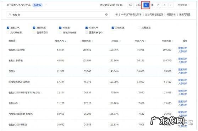Open hot search link 海底两万里
This screenshot has width=198, height=131.
185,15
